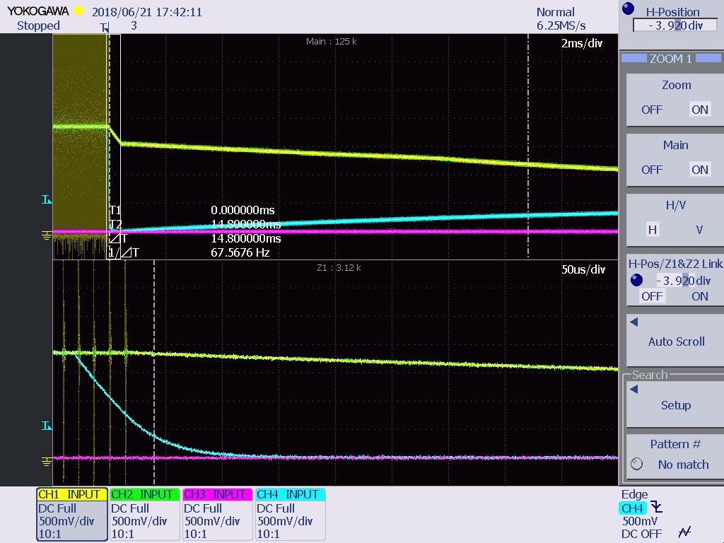Open the CH2 INPUT channel tab
The height and width of the screenshot is (543, 724).
click(x=144, y=494)
